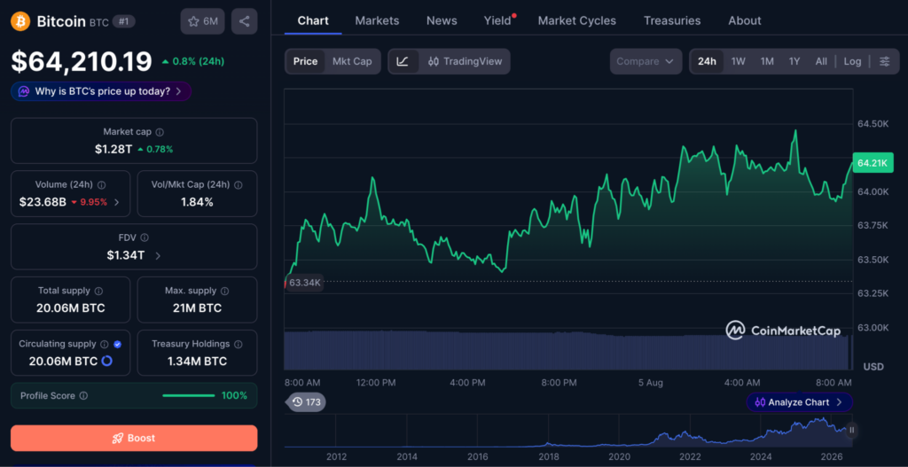Select All time range
Screen dimensions: 908x467
click(821, 61)
